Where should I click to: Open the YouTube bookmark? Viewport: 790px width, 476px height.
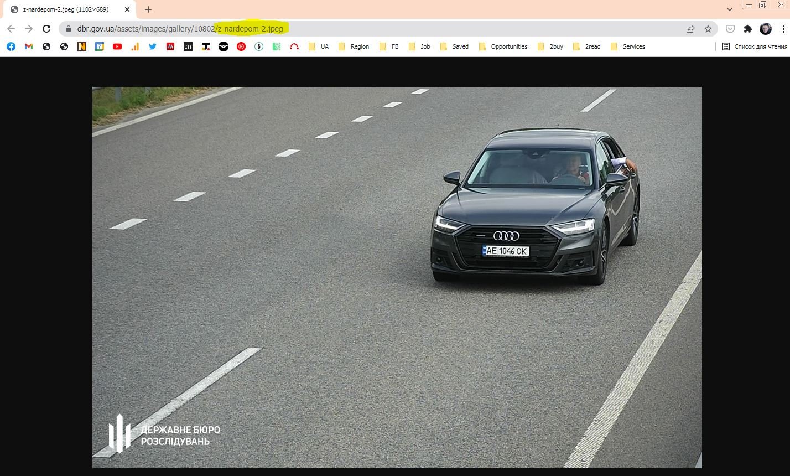[117, 46]
